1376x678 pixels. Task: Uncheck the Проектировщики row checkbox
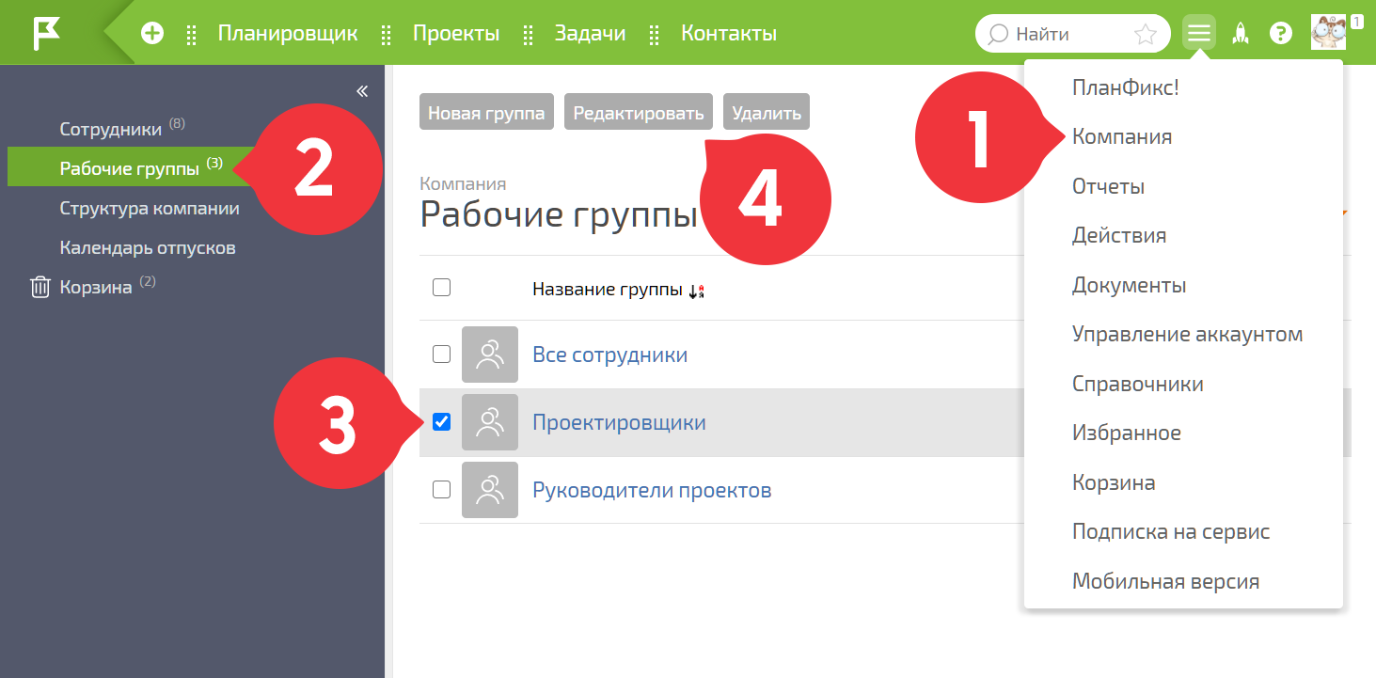click(441, 422)
